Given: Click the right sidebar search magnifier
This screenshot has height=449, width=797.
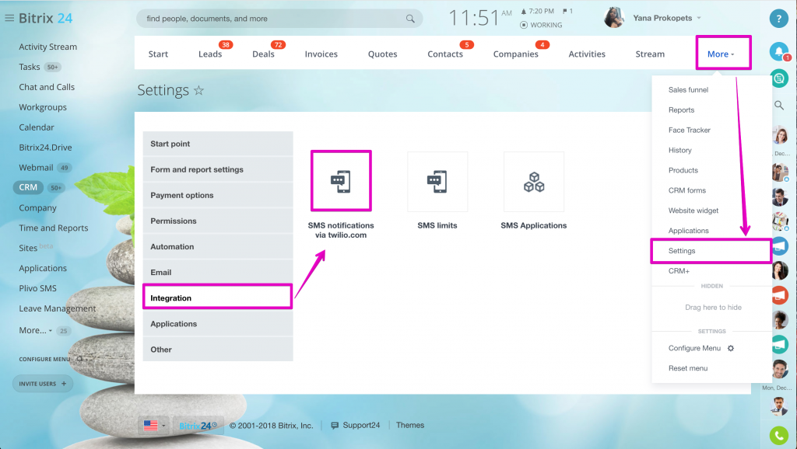Looking at the screenshot, I should point(778,106).
